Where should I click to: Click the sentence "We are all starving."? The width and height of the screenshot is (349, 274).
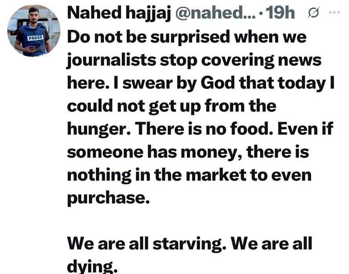[147, 244]
